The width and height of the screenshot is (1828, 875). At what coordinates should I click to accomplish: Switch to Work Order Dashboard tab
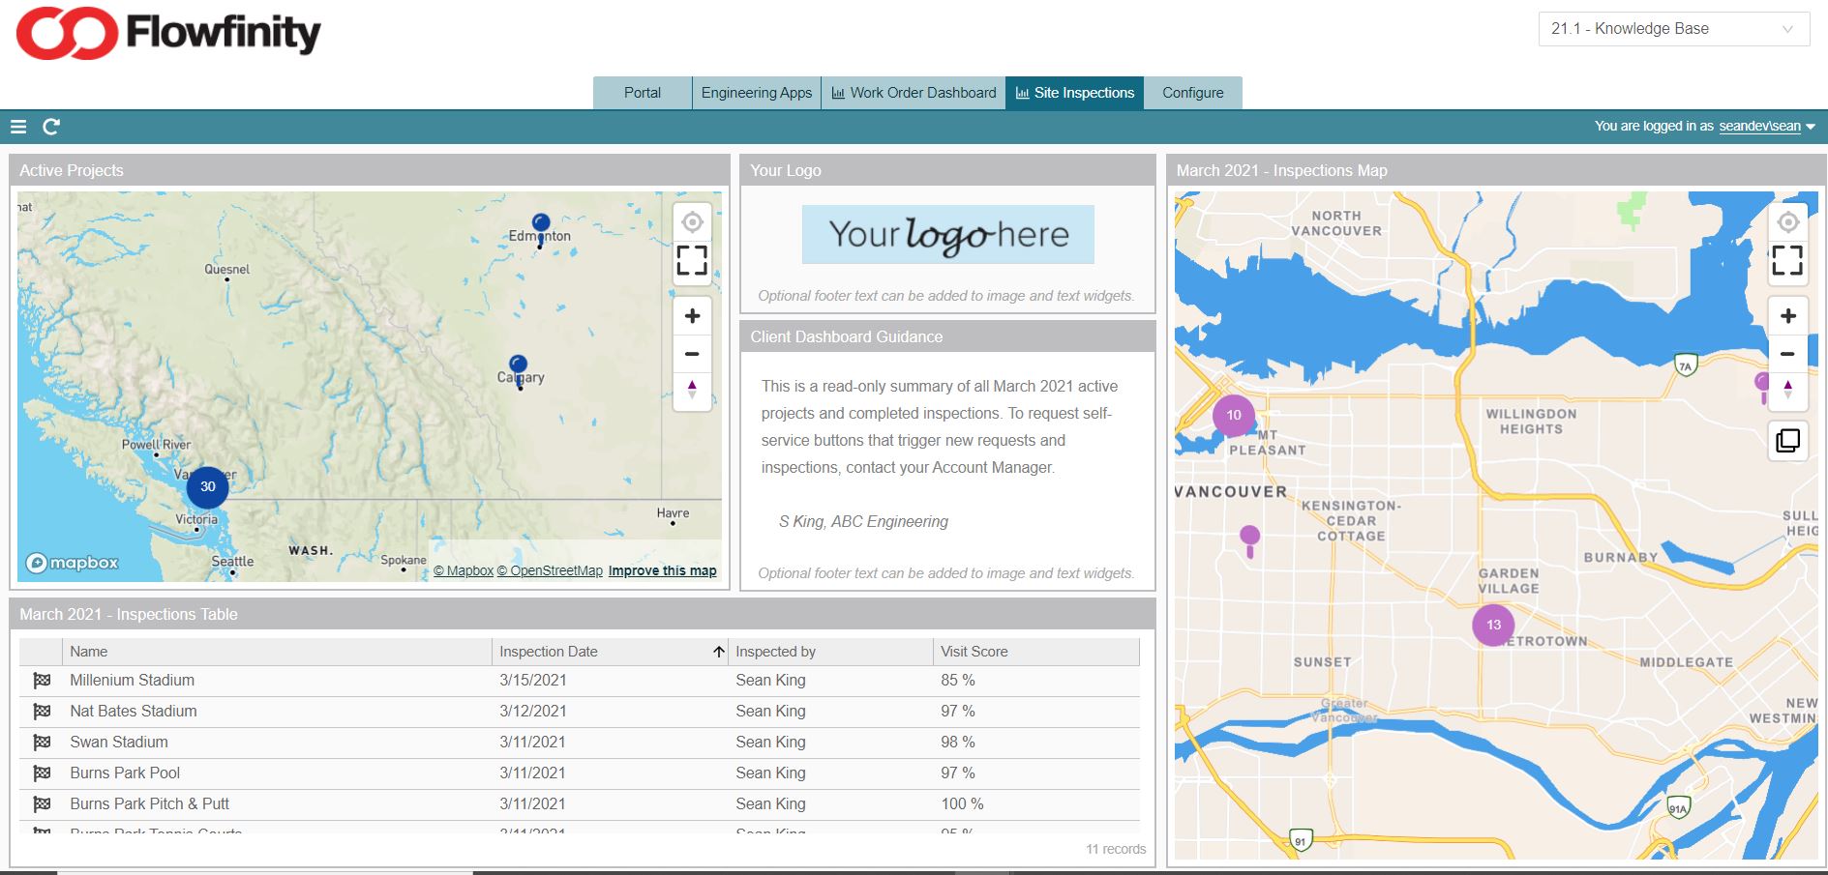[914, 93]
